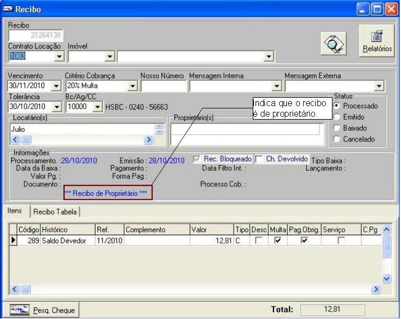Choose the Cancelado status radio button

(x=337, y=139)
